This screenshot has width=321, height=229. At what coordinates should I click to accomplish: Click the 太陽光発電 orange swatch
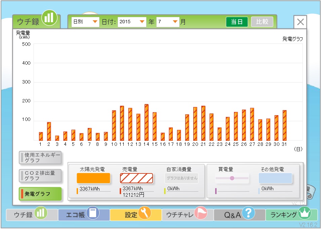93,178
